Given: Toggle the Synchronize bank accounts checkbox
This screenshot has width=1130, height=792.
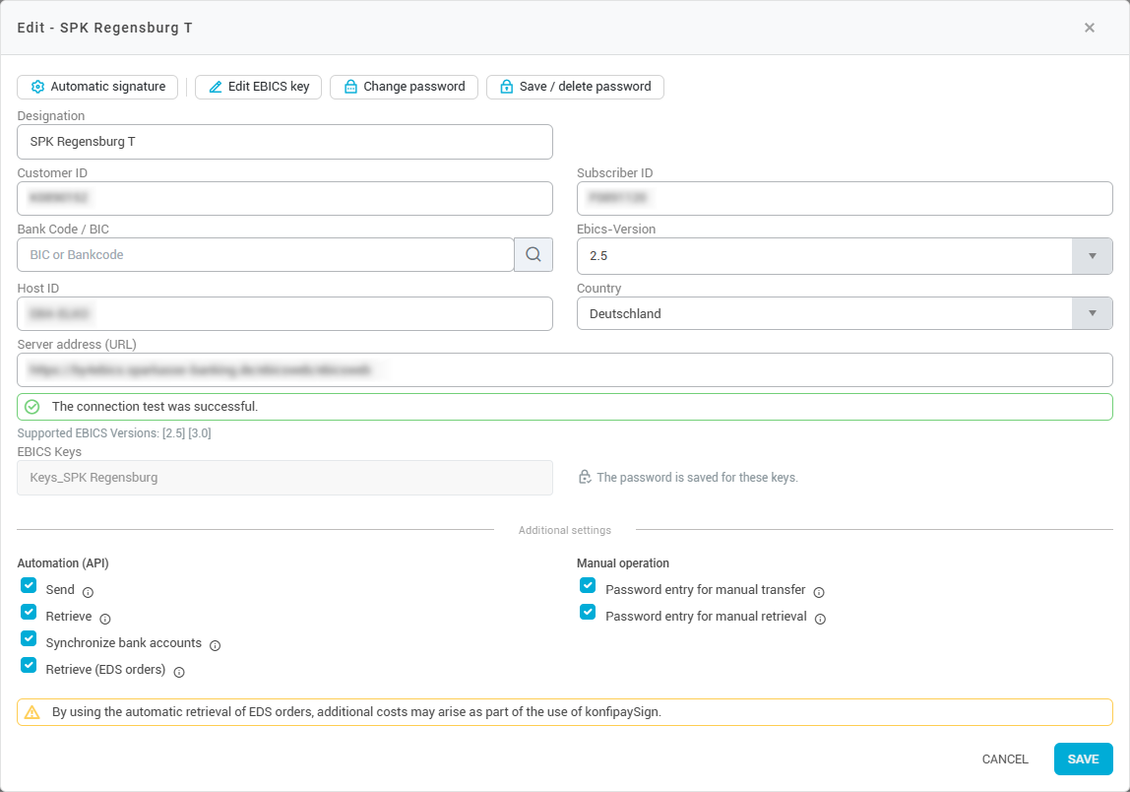Looking at the screenshot, I should coord(29,638).
